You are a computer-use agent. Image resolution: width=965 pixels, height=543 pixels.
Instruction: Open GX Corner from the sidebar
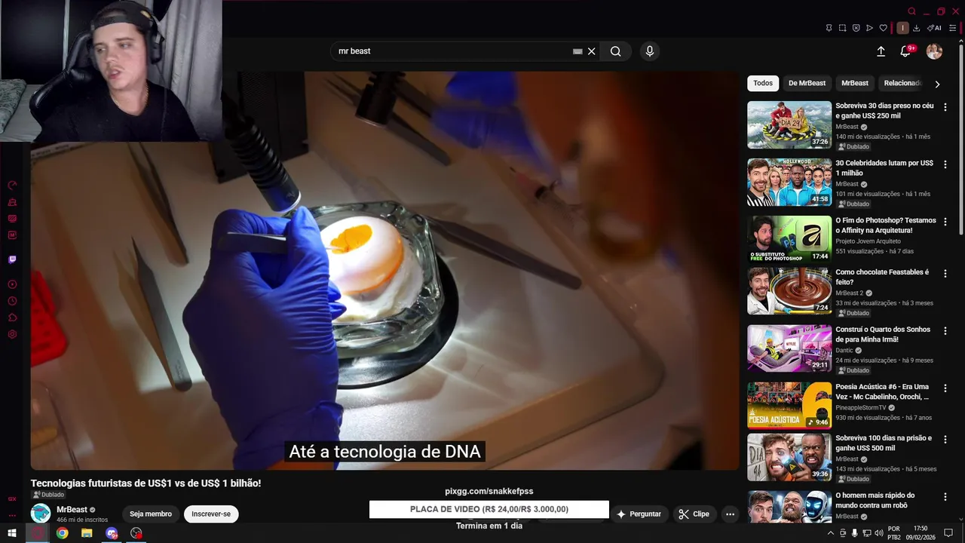point(12,499)
